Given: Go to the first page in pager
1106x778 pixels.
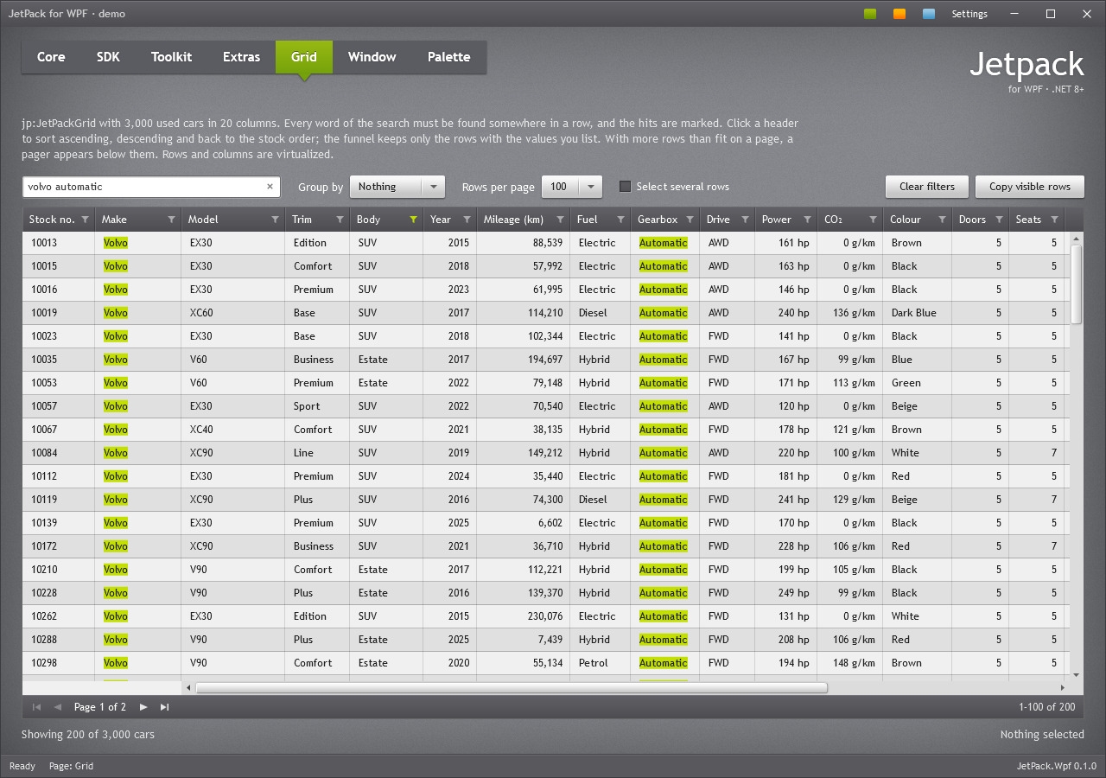Looking at the screenshot, I should coord(36,707).
